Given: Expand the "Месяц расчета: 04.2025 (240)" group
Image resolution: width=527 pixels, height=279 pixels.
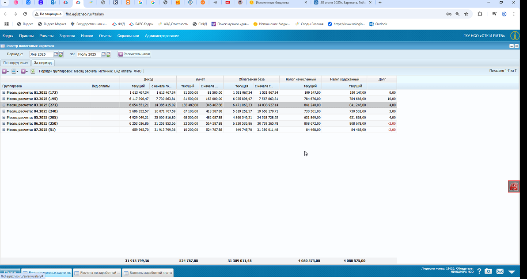Looking at the screenshot, I should pos(4,111).
